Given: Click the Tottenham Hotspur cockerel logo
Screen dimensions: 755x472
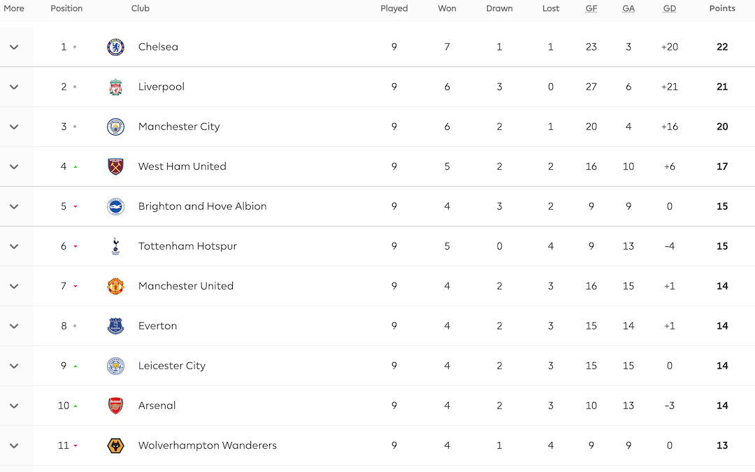Looking at the screenshot, I should pos(115,246).
